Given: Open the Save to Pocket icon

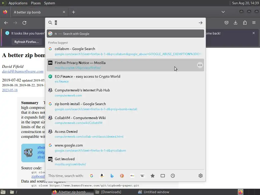Looking at the screenshot, I should (x=226, y=23).
